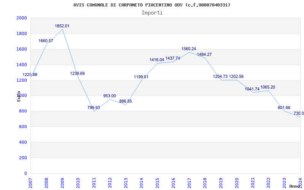Click the Anno x-axis label
The height and width of the screenshot is (190, 304).
click(295, 186)
